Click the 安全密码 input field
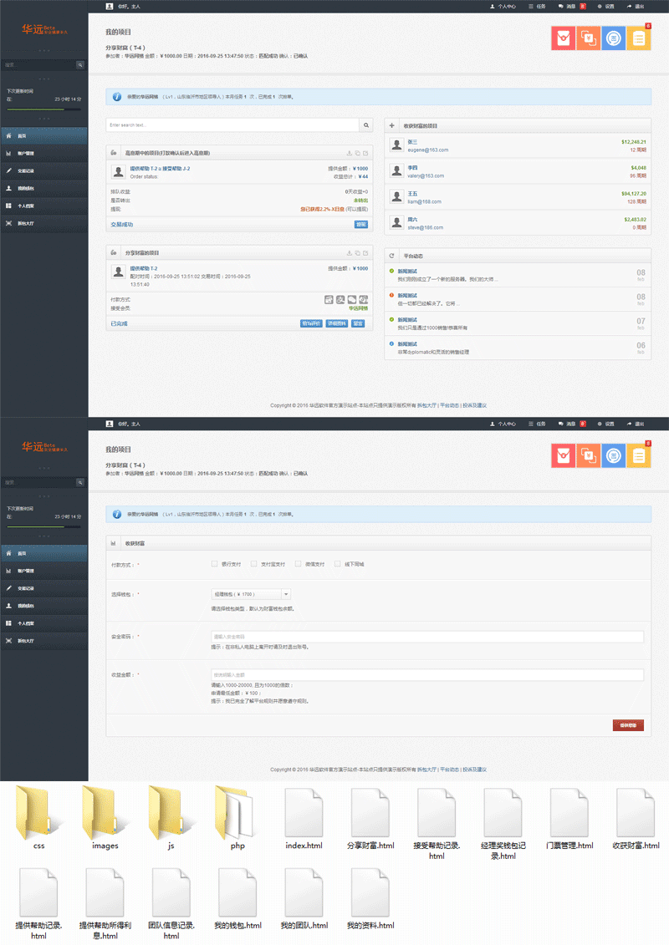669x945 pixels. pyautogui.click(x=427, y=637)
